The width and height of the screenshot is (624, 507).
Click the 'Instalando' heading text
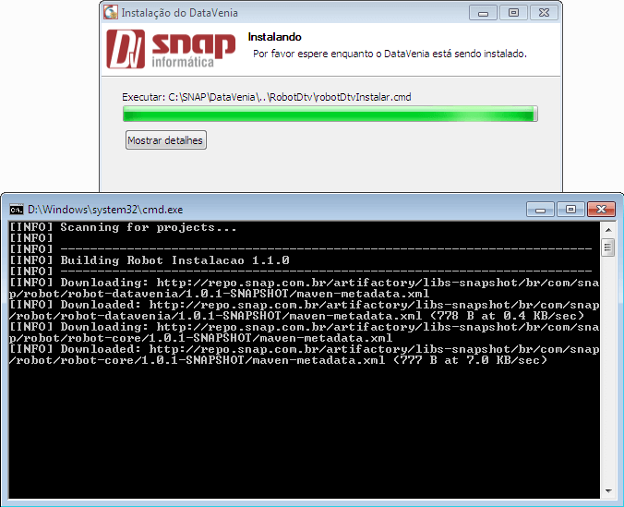(274, 37)
